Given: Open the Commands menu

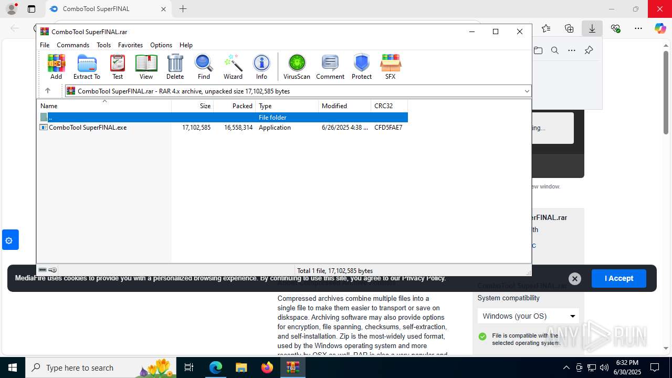Looking at the screenshot, I should (x=73, y=45).
